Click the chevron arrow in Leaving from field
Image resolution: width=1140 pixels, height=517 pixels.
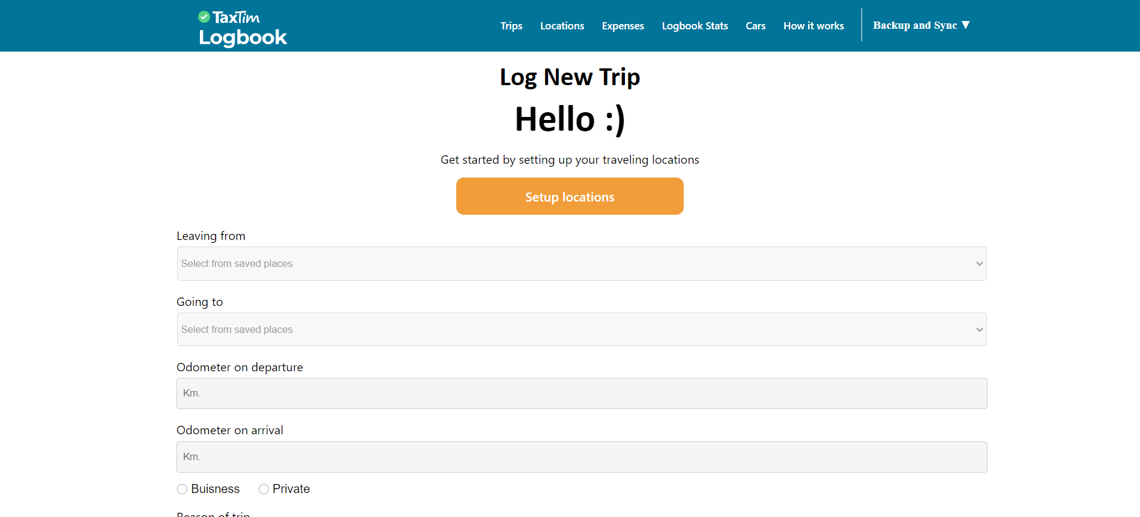coord(979,264)
